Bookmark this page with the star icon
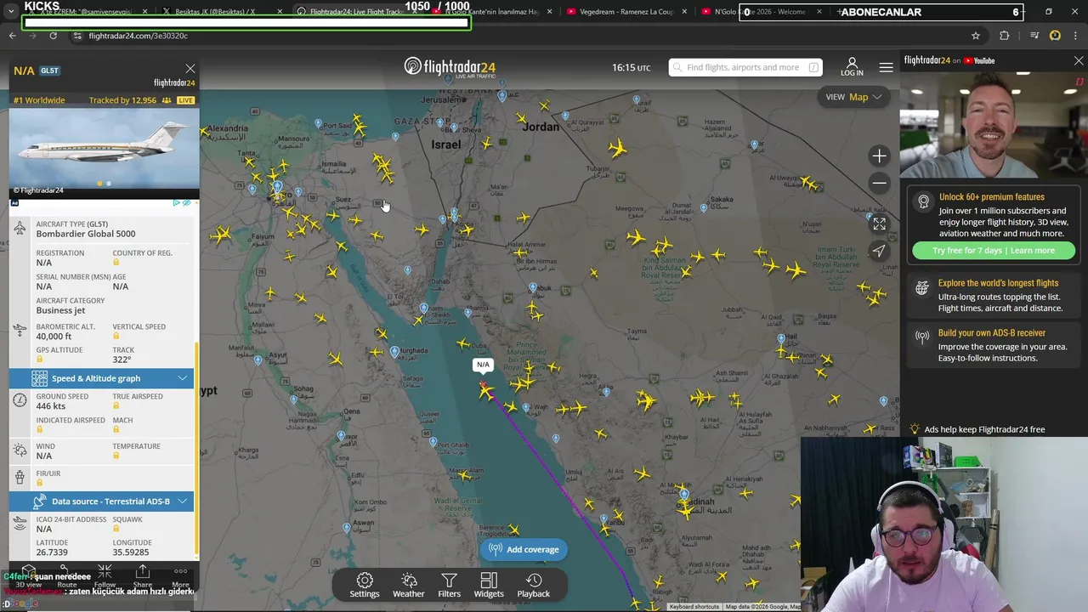 [x=976, y=36]
